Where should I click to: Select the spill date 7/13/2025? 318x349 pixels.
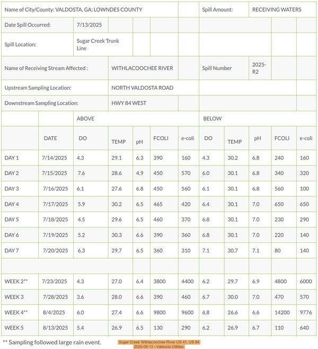click(89, 25)
